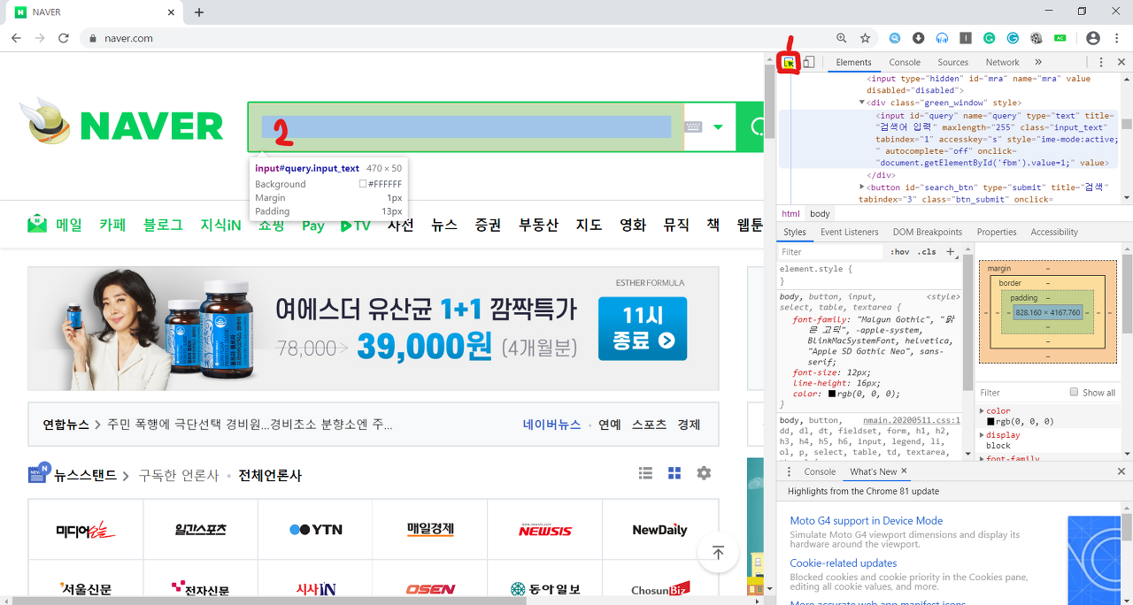Click the zoom magnifier icon in address bar
Image resolution: width=1133 pixels, height=605 pixels.
tap(842, 38)
